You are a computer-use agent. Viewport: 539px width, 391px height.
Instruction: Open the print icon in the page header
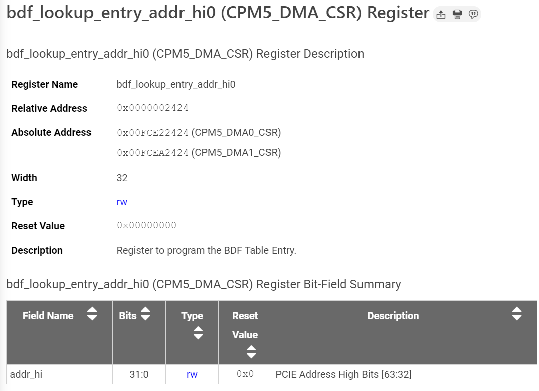[x=457, y=14]
